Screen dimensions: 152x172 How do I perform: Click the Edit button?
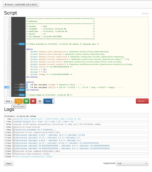pyautogui.click(x=9, y=101)
